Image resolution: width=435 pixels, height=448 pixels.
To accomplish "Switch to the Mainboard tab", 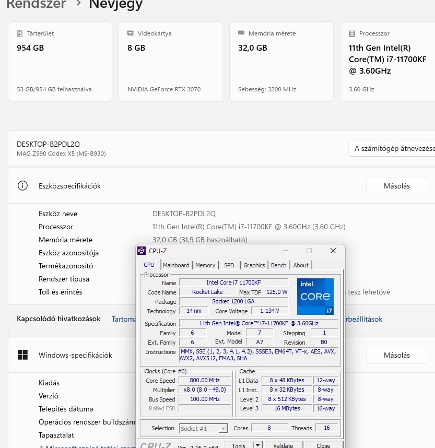I will (x=176, y=265).
